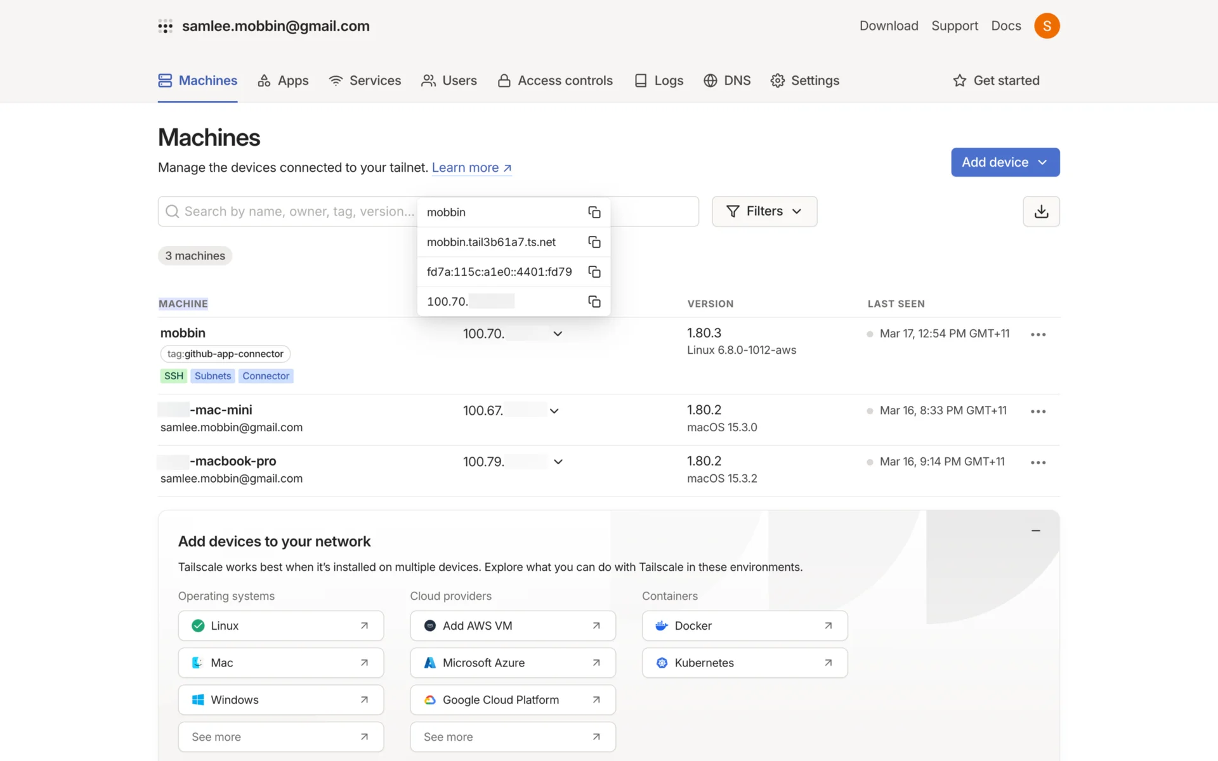This screenshot has height=761, width=1218.
Task: Copy the machine name mobbin
Action: coord(594,212)
